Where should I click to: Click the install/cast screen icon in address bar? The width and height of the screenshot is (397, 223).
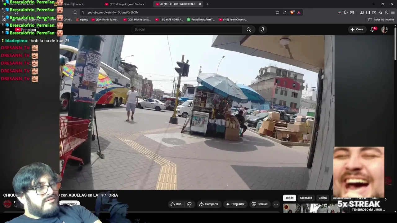pyautogui.click(x=277, y=12)
